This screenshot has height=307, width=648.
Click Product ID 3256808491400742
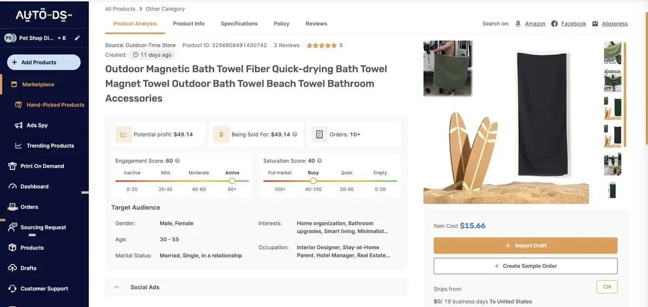(225, 45)
